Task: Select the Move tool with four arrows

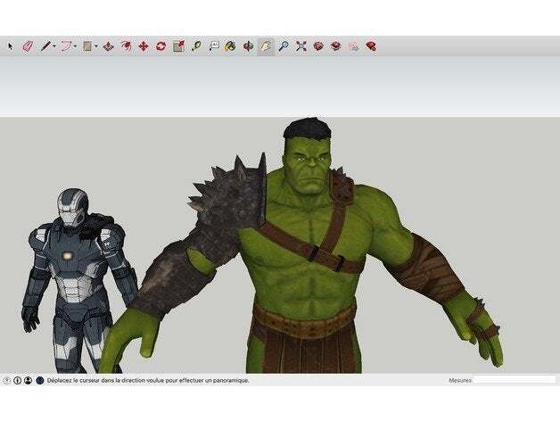Action: tap(144, 46)
